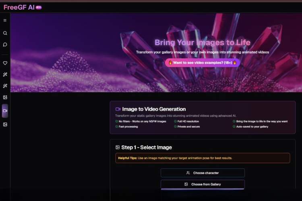Viewport: 302px width, 201px height.
Task: Click the 'Private and secure' checkmark item
Action: pos(188,126)
